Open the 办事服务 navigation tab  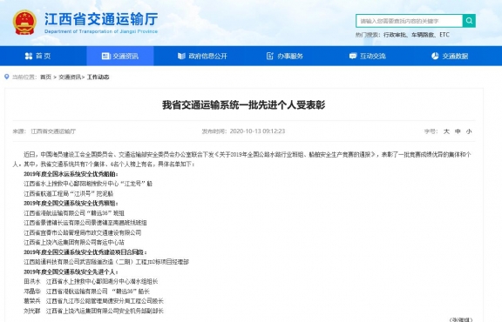click(285, 56)
